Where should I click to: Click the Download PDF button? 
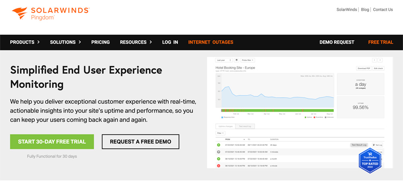(x=364, y=68)
